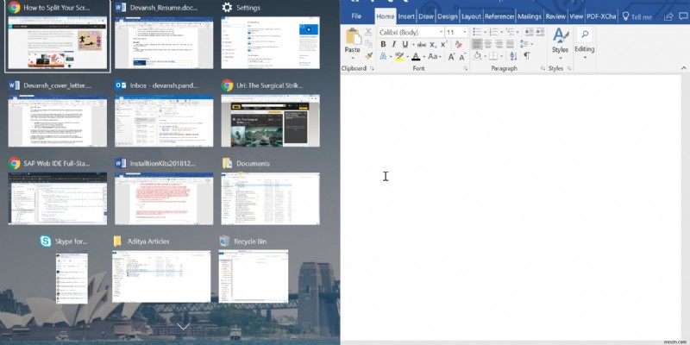Activate the Format Painter brush
690x345 pixels.
click(x=369, y=55)
